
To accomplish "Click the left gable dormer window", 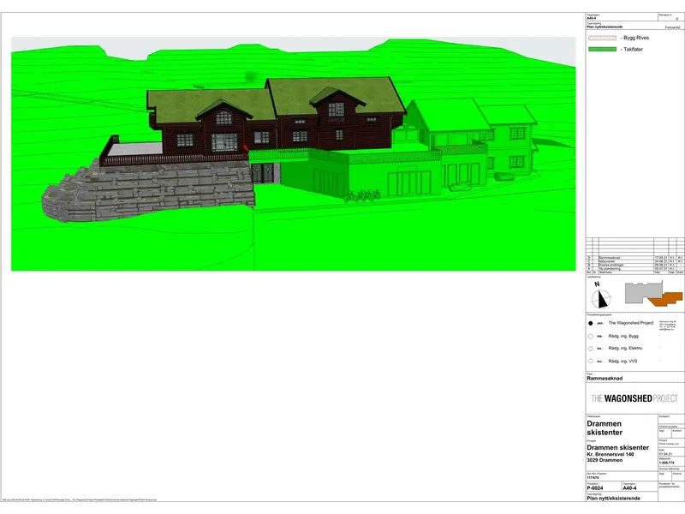I will click(x=223, y=117).
